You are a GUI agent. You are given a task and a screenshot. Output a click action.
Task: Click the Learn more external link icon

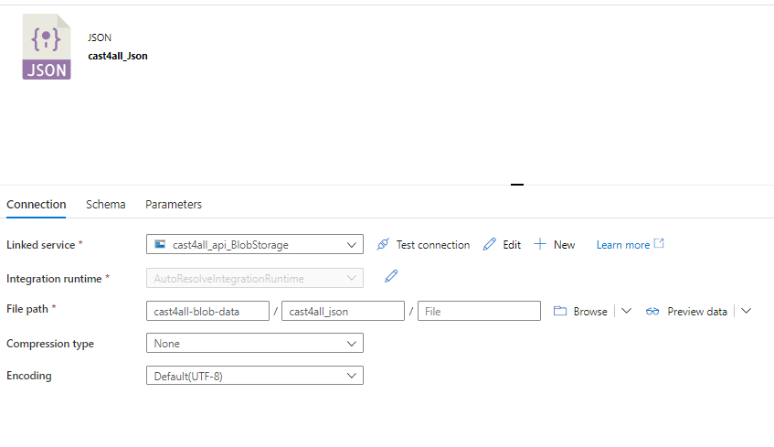(659, 243)
